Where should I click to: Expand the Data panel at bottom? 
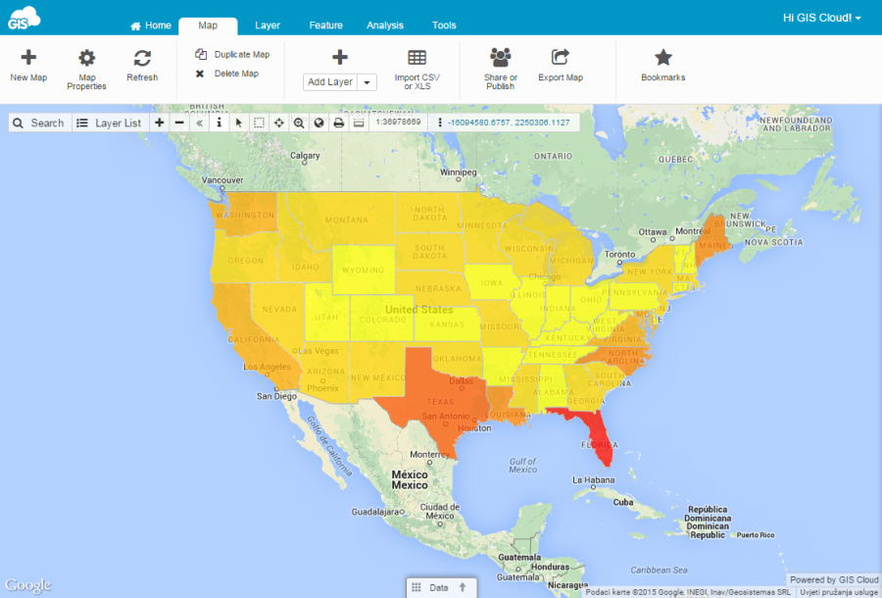point(442,588)
